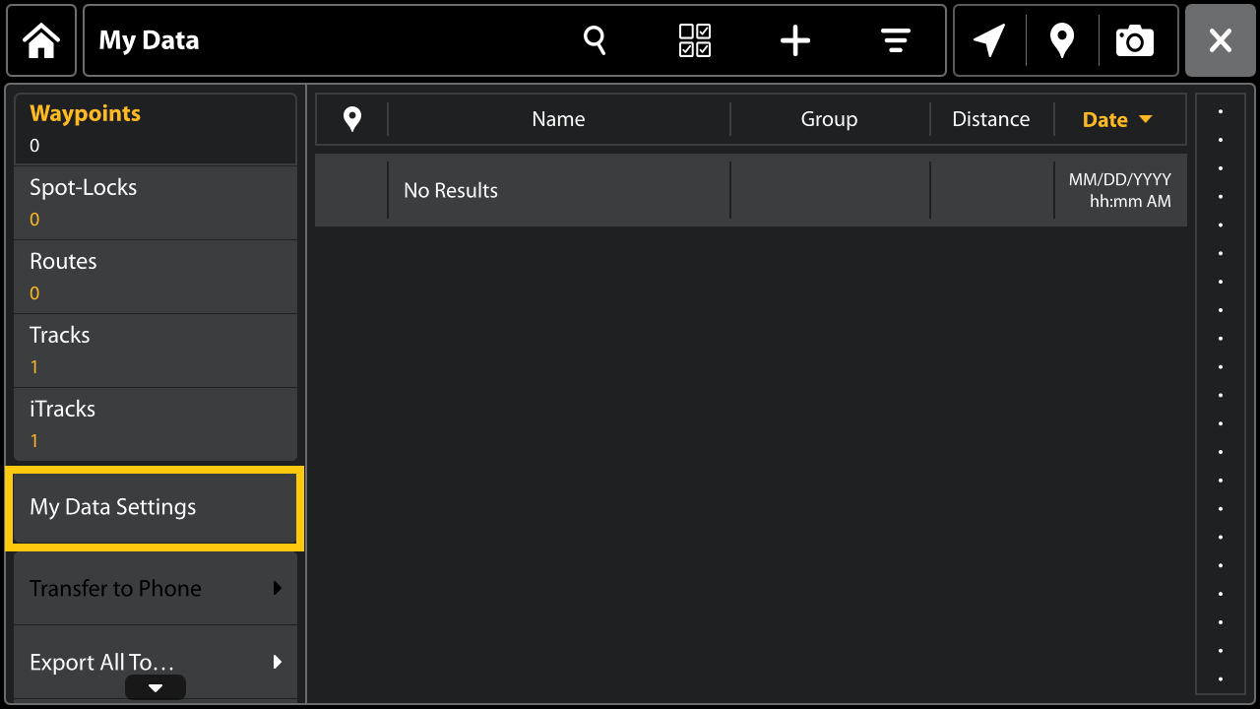Open the Spot-Locks list
The width and height of the screenshot is (1260, 709).
click(156, 203)
